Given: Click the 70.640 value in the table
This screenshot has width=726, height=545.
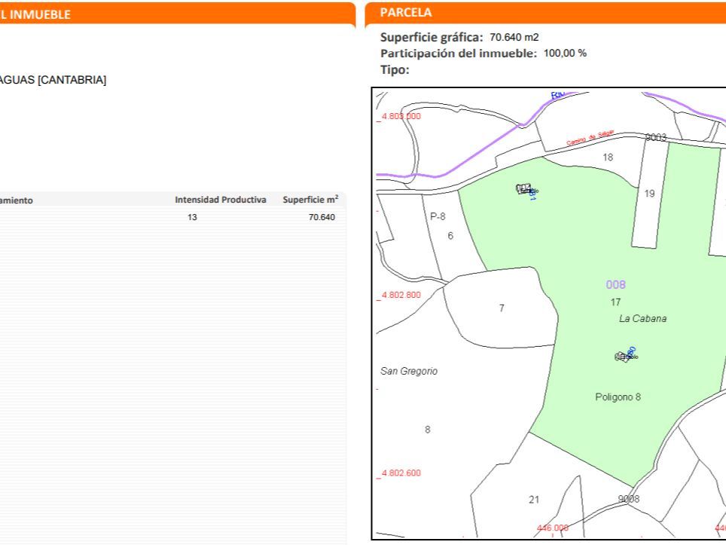Looking at the screenshot, I should click(322, 217).
